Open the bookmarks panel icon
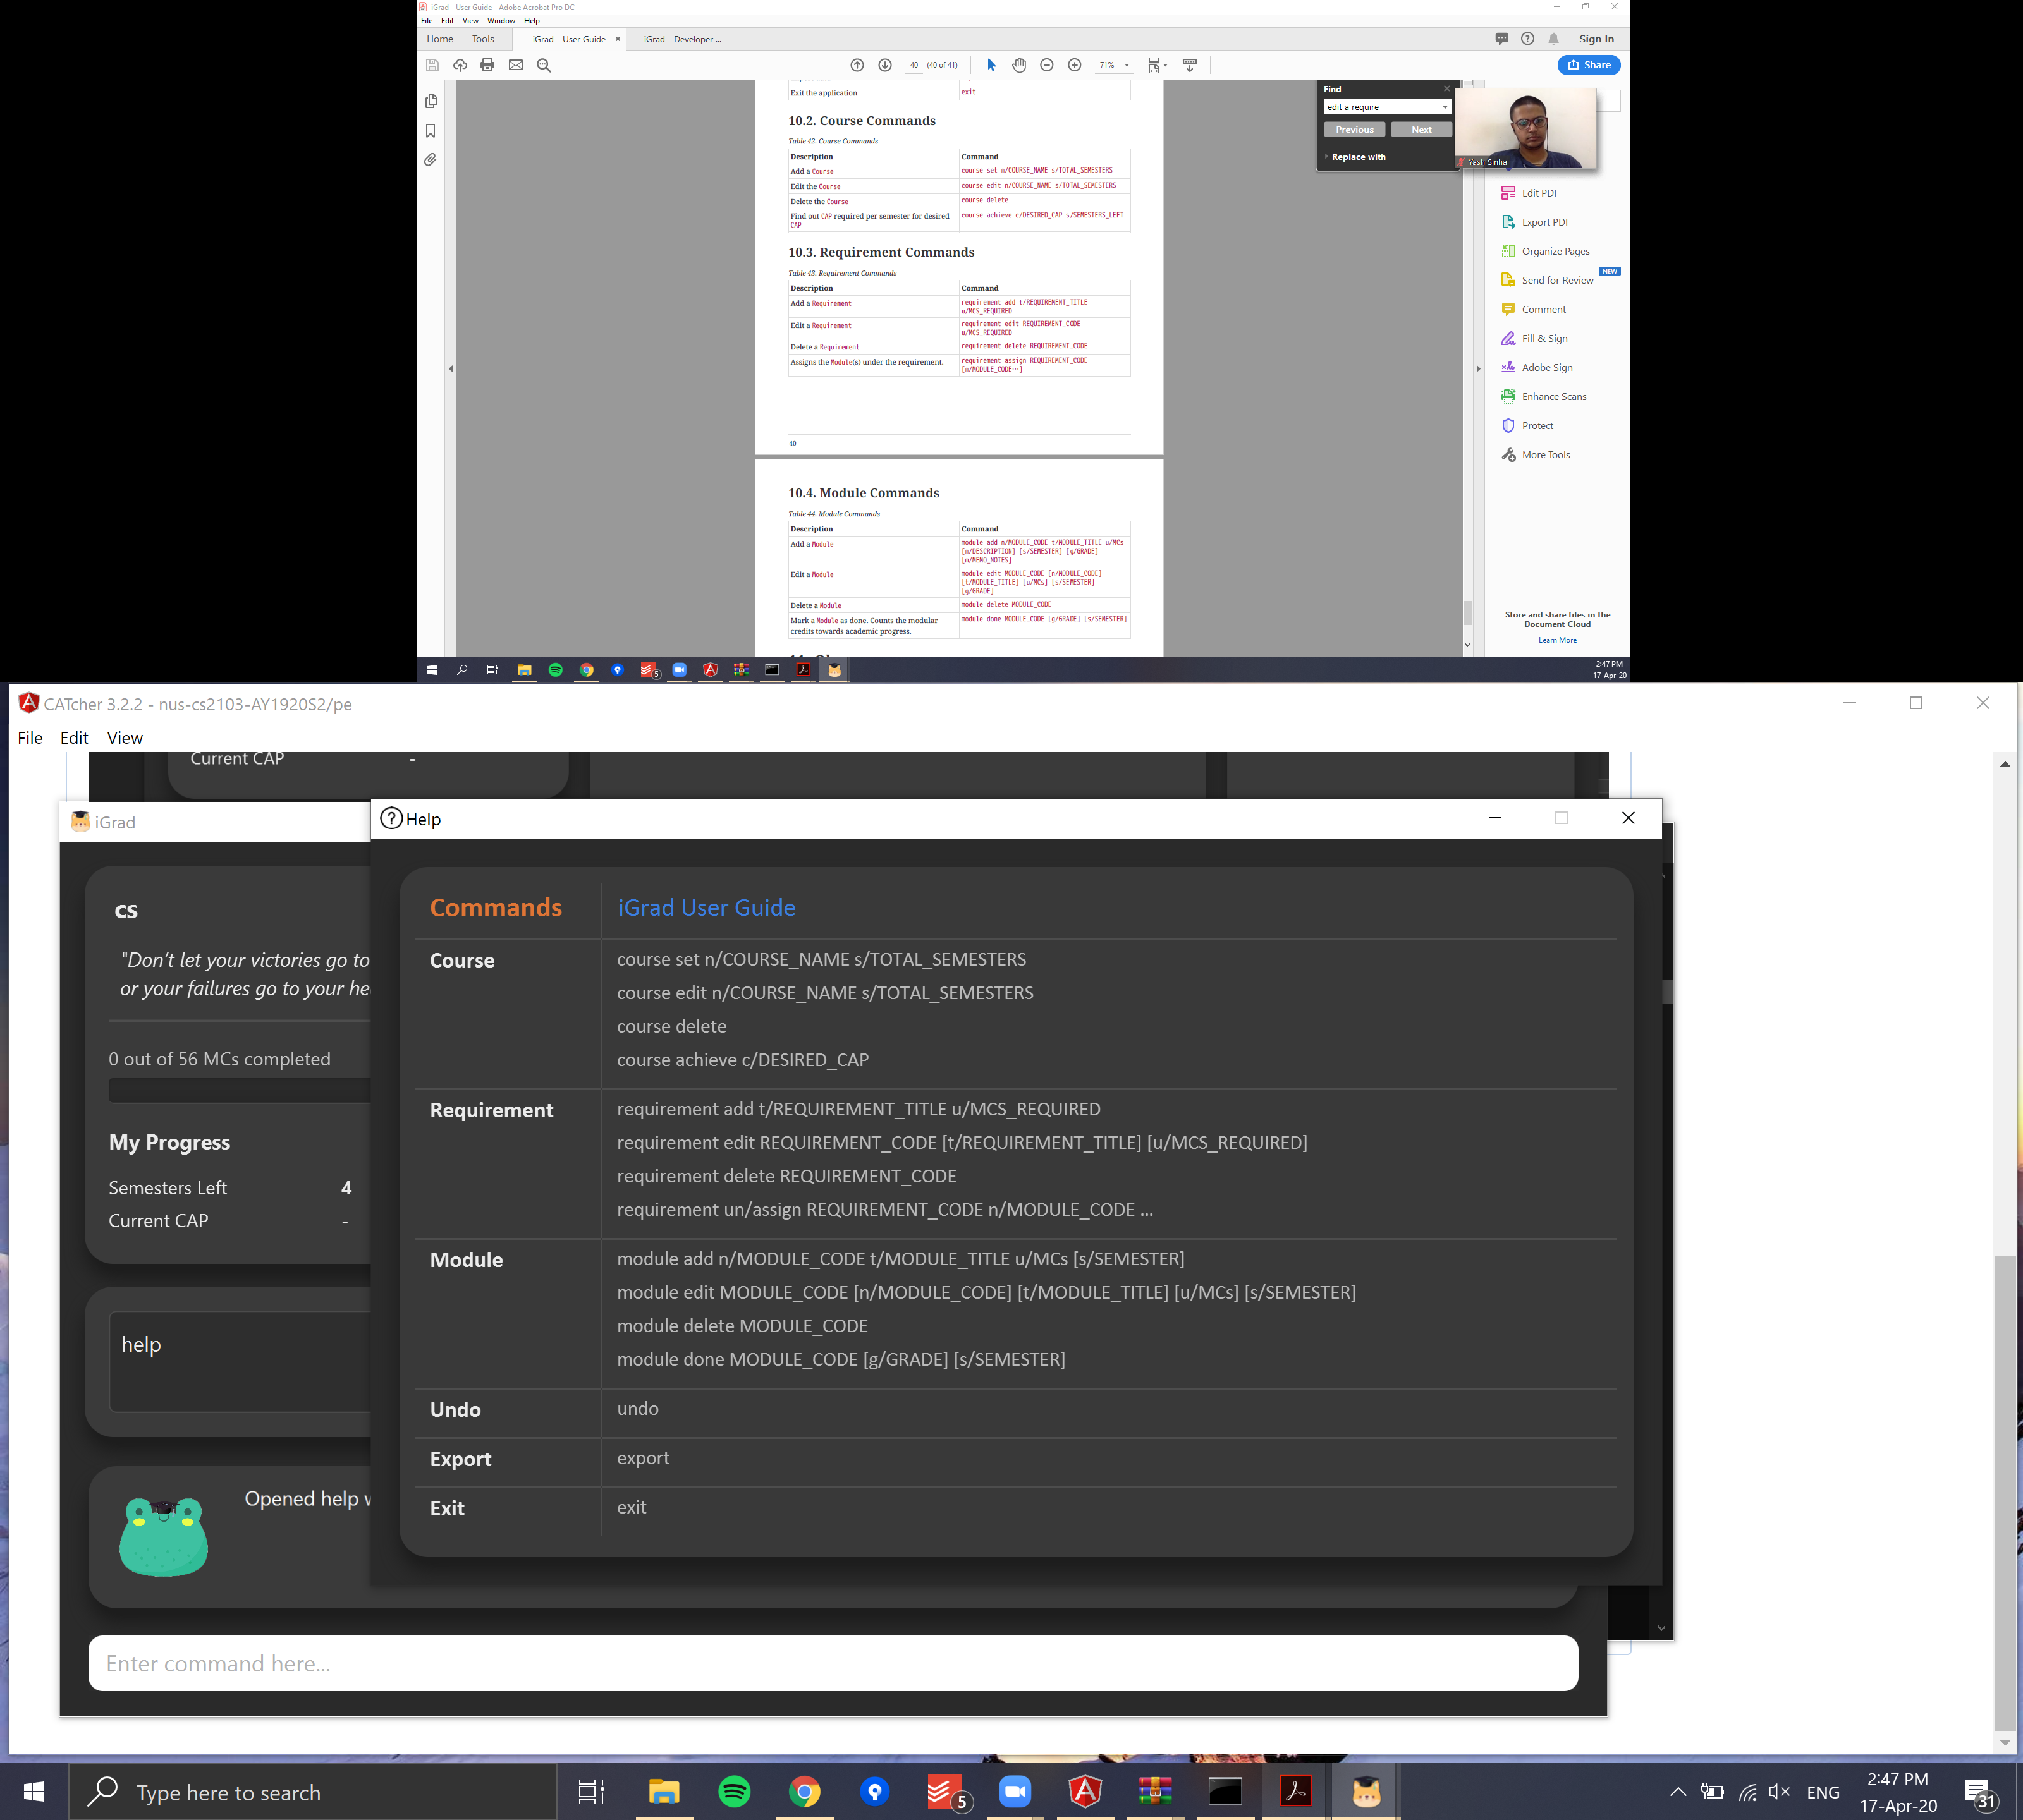2023x1820 pixels. point(431,131)
